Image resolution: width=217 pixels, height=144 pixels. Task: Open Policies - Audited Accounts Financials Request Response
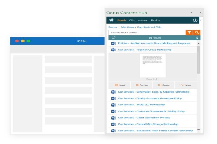coord(154,43)
